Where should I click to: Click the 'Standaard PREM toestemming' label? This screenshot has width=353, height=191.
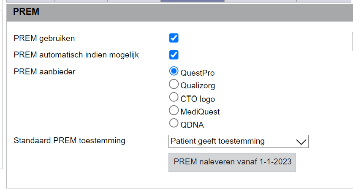69,141
